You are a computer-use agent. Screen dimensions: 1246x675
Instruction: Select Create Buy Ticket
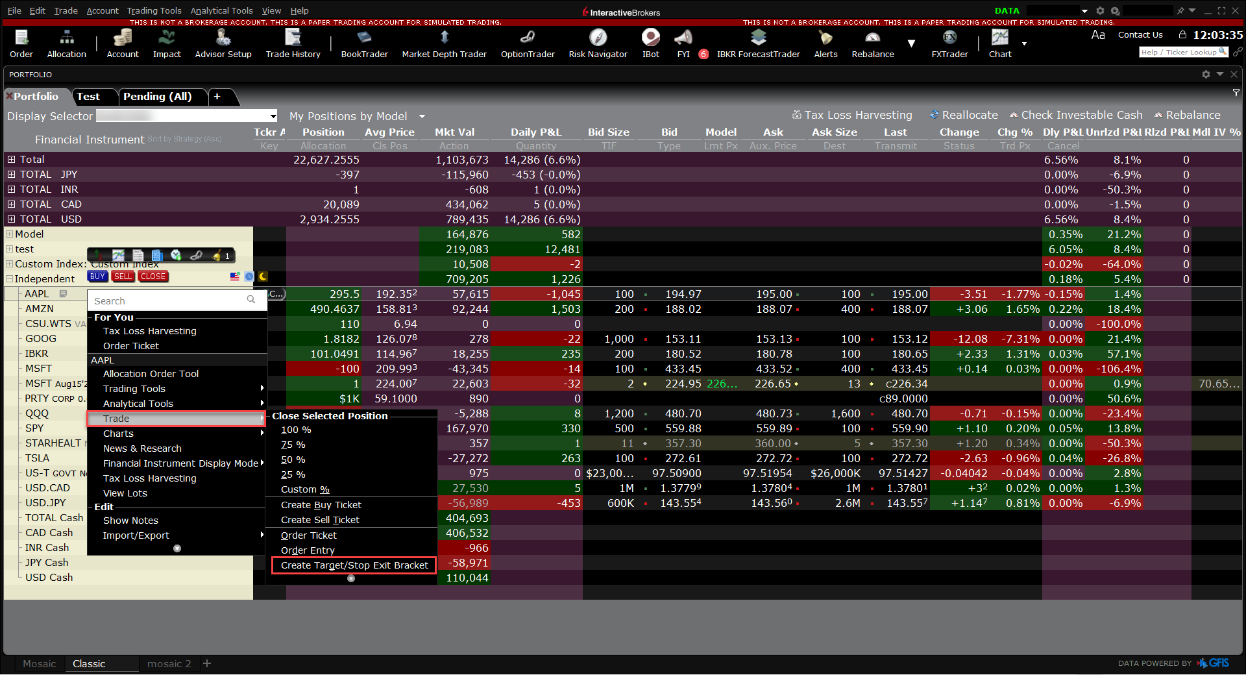(321, 505)
